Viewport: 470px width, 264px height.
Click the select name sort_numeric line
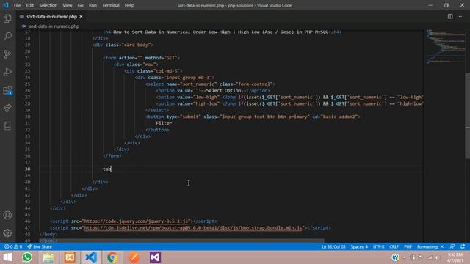click(x=210, y=84)
